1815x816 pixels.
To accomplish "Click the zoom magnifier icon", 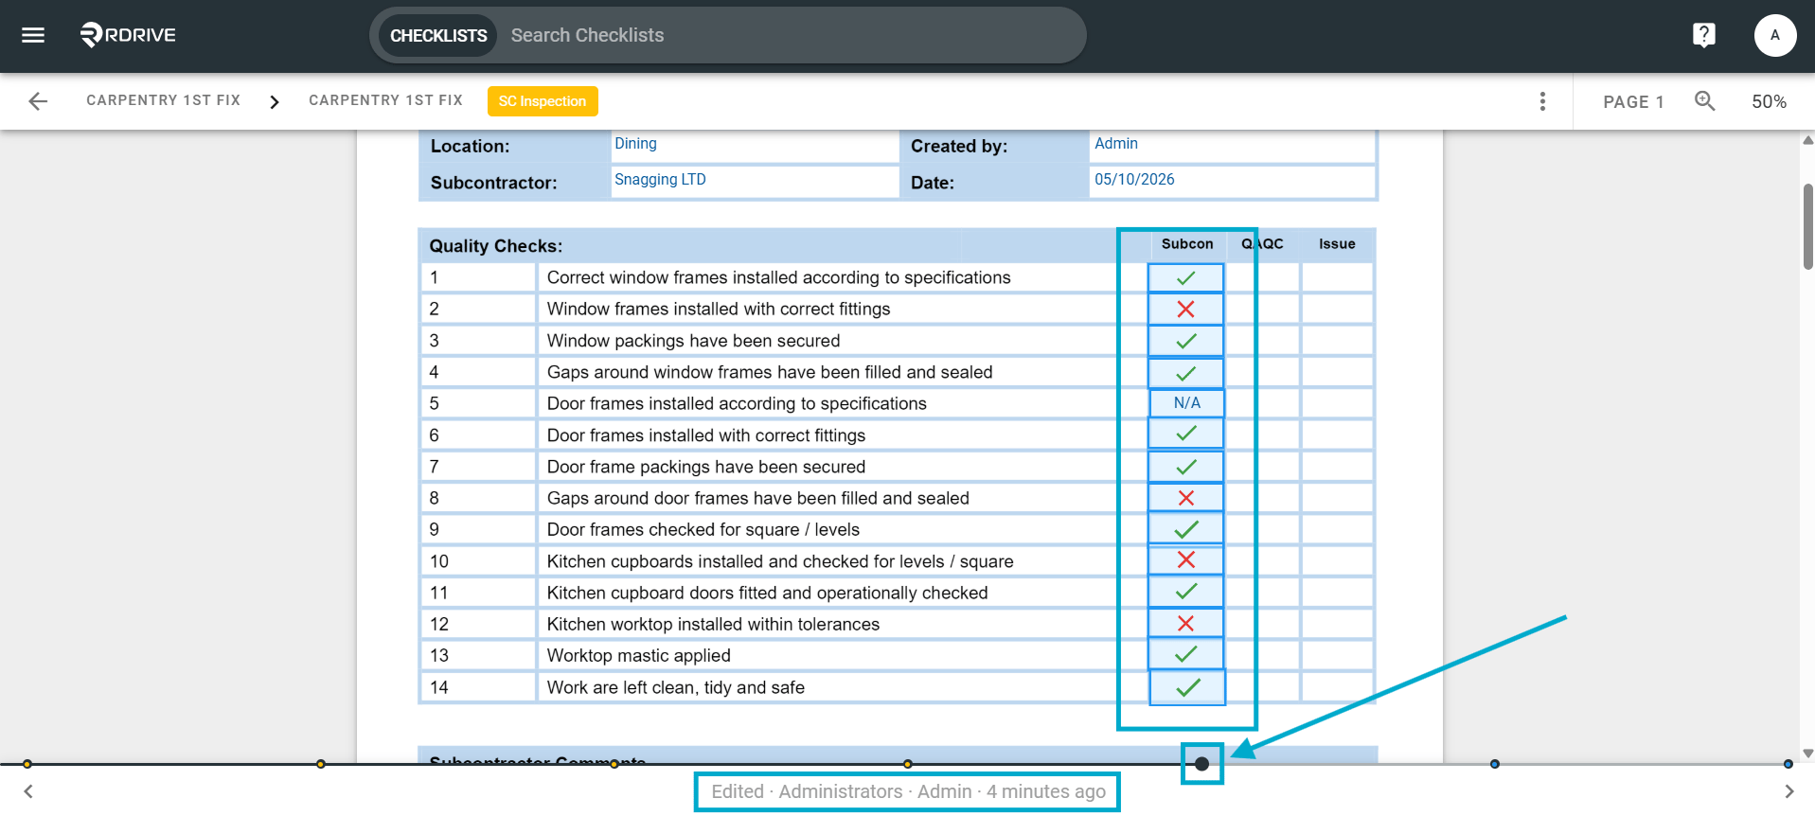I will pyautogui.click(x=1704, y=101).
